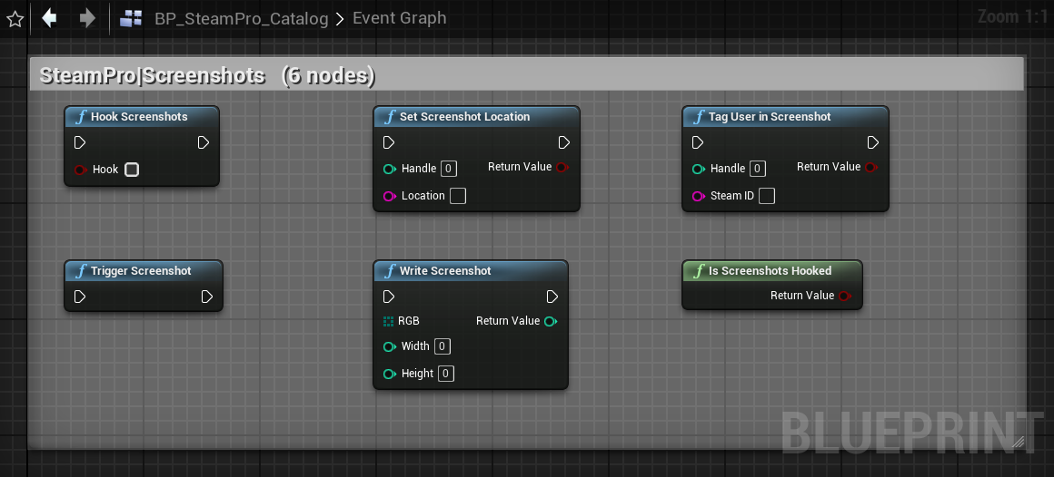Click the Location text input box

[458, 196]
